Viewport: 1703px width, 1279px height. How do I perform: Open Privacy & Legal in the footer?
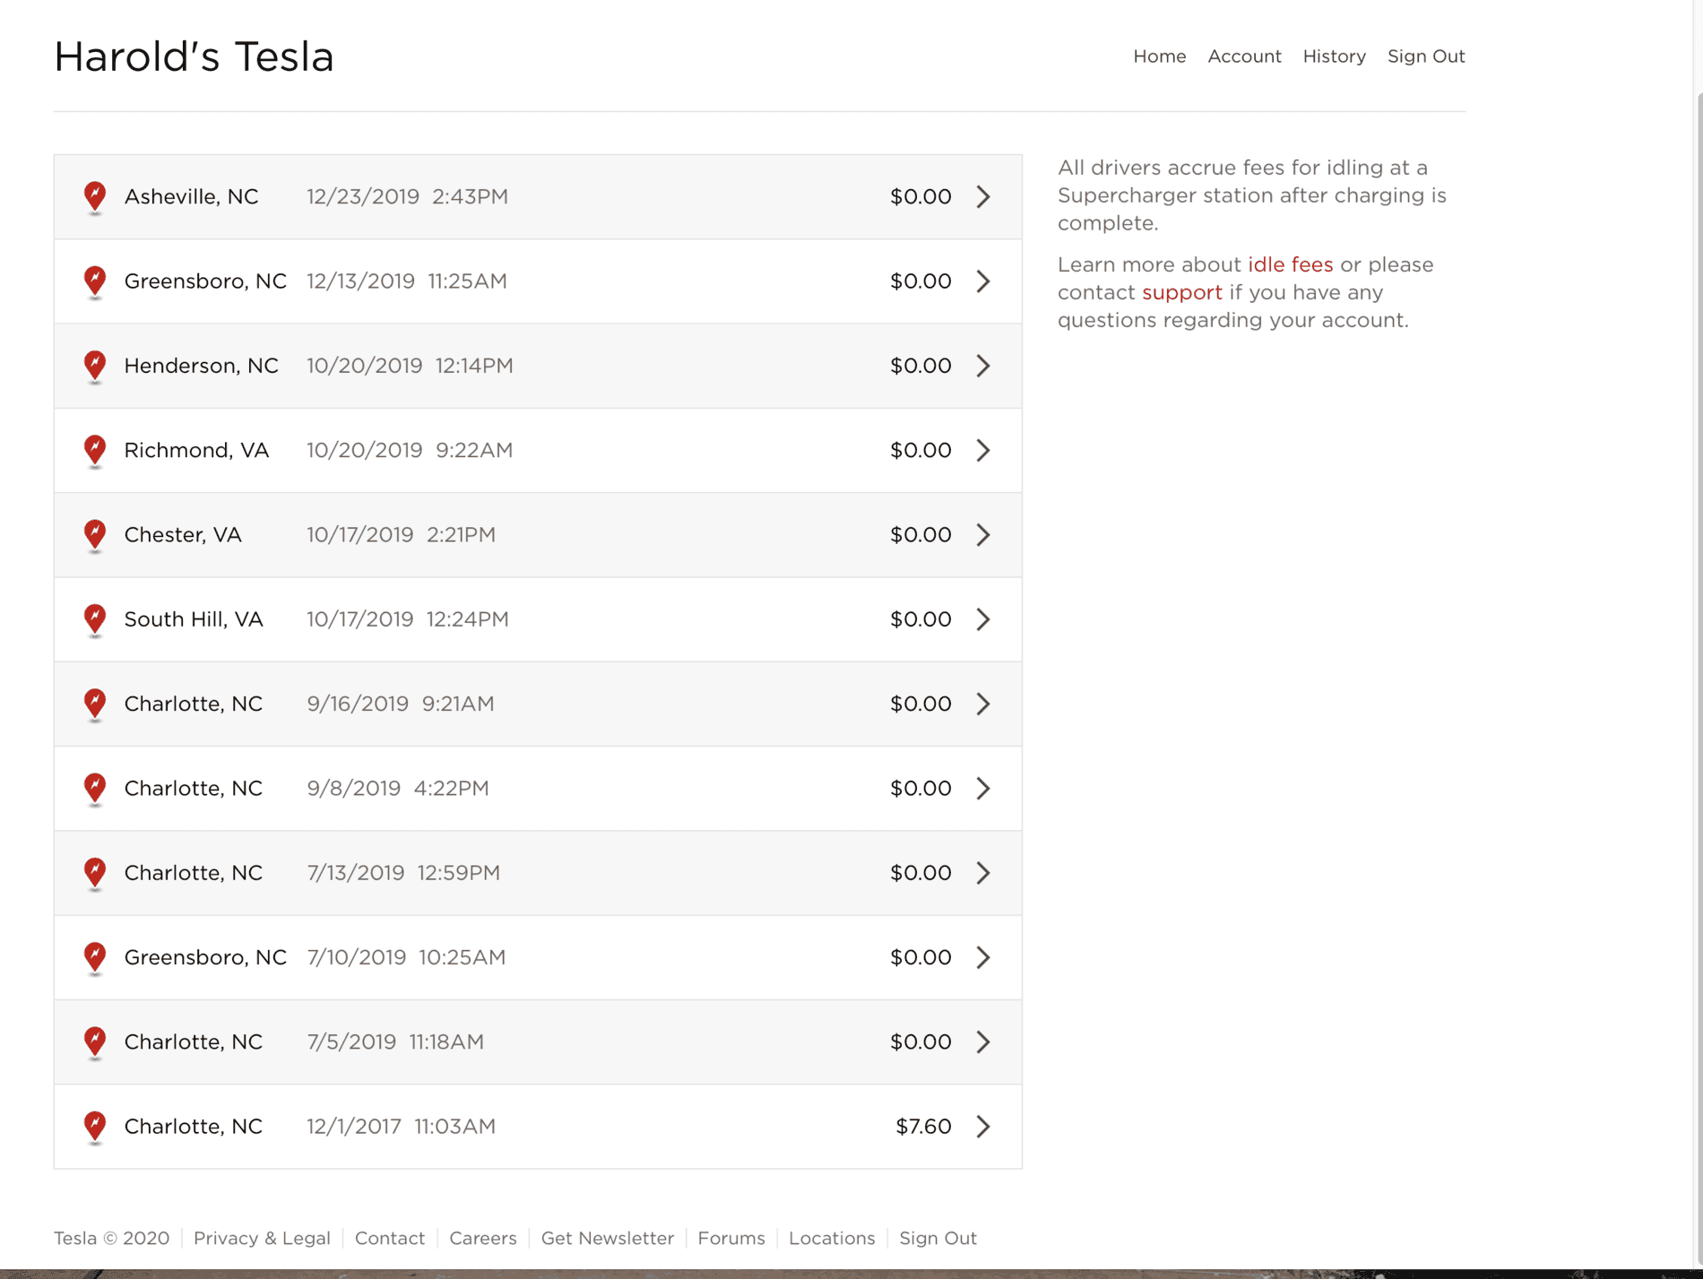tap(261, 1238)
